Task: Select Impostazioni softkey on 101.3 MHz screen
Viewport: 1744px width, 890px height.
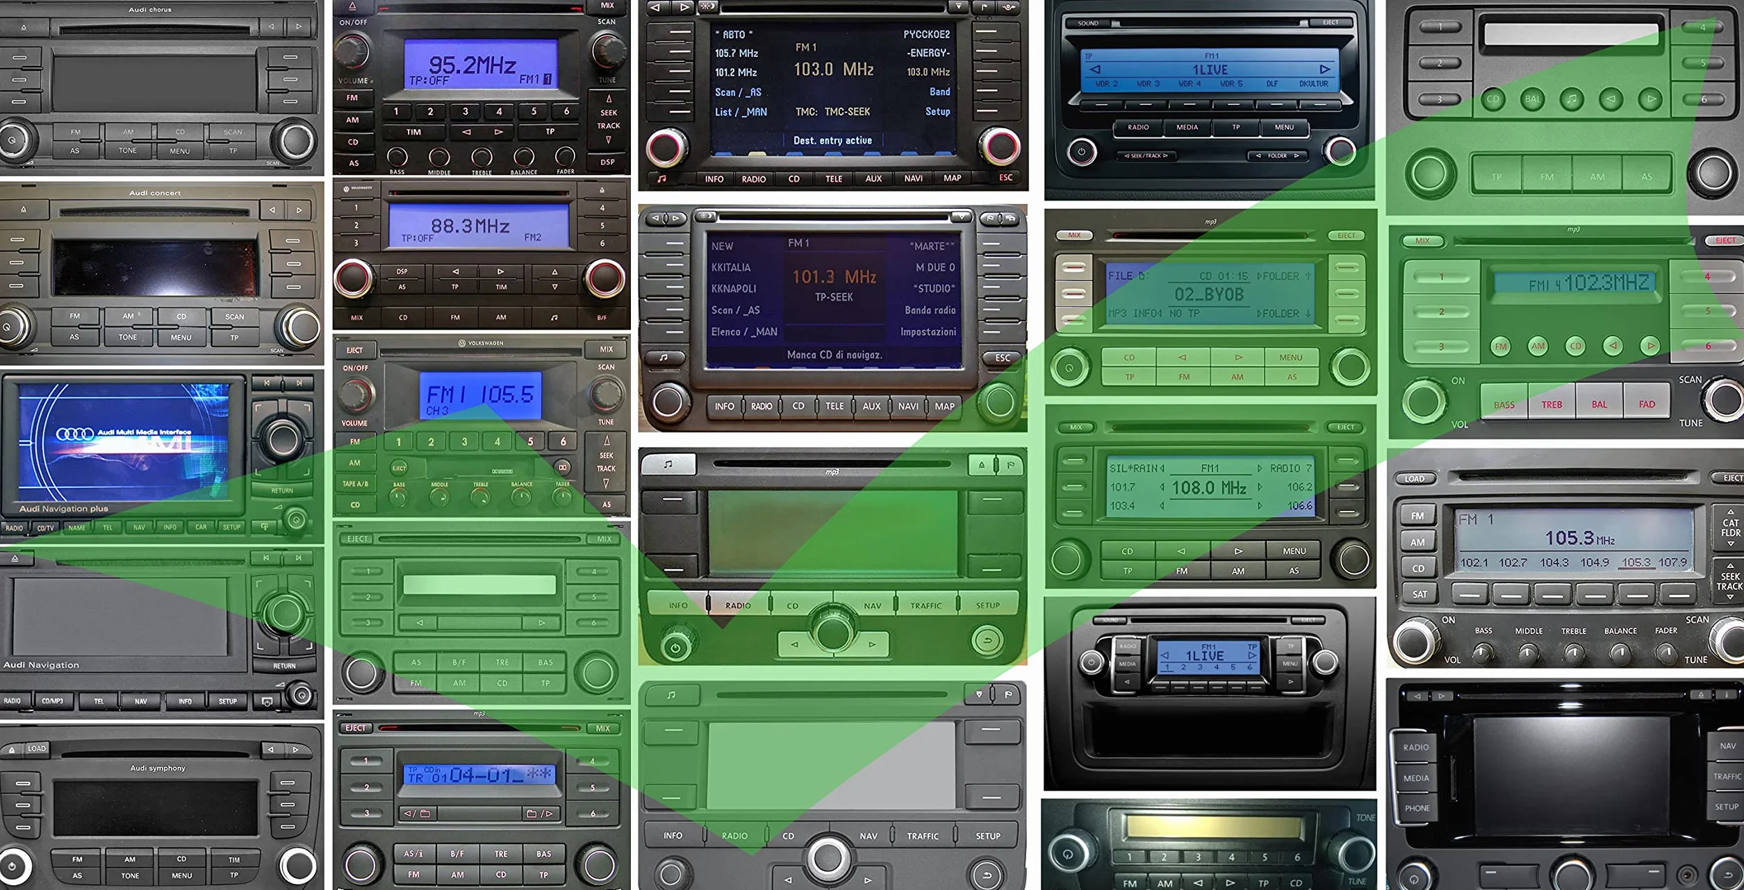Action: (928, 332)
